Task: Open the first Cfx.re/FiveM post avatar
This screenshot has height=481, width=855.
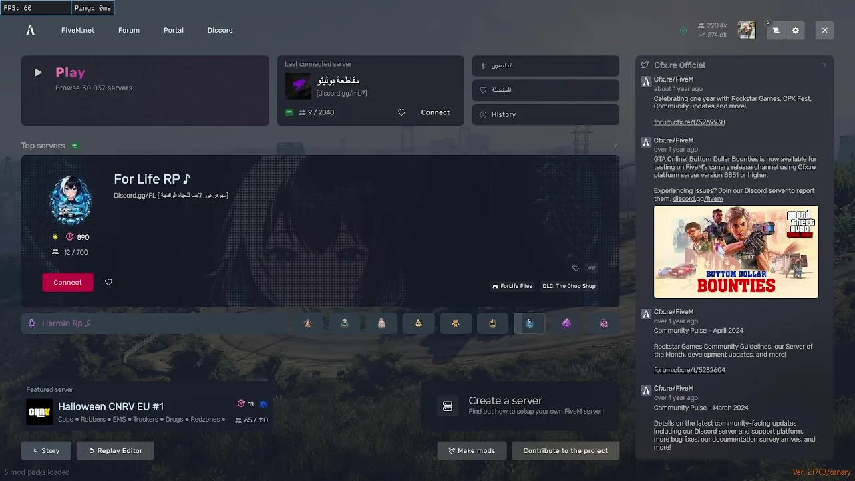Action: click(646, 82)
